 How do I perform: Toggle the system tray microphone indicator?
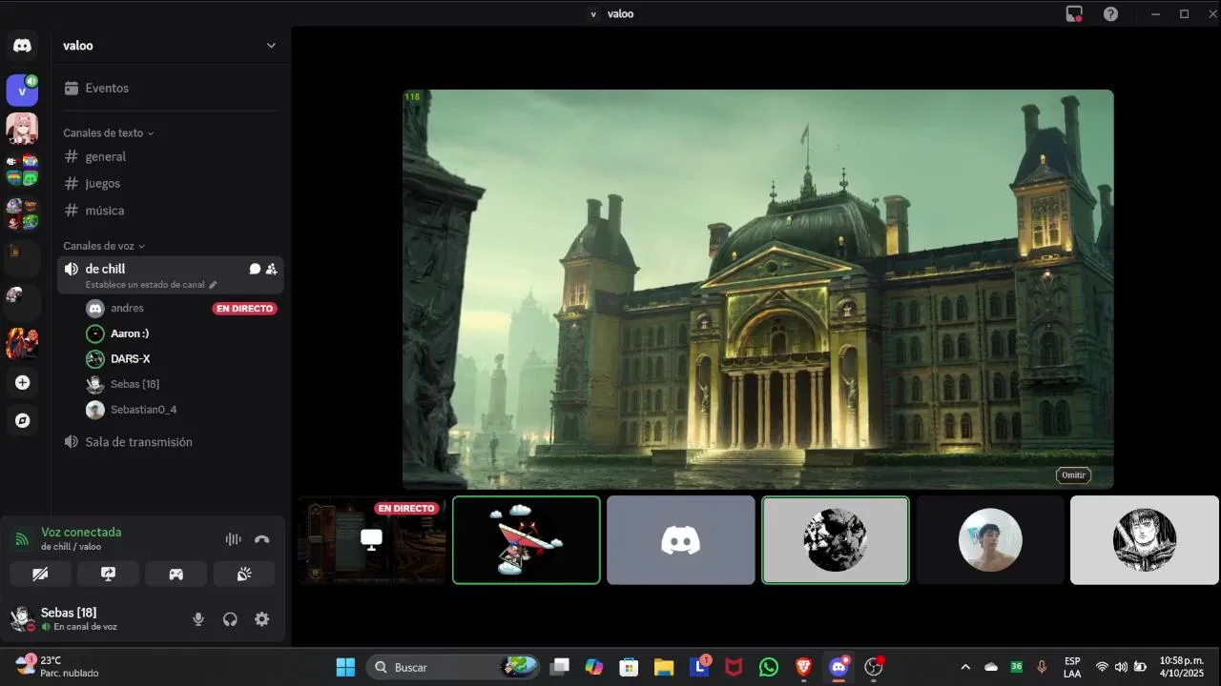tap(1042, 667)
